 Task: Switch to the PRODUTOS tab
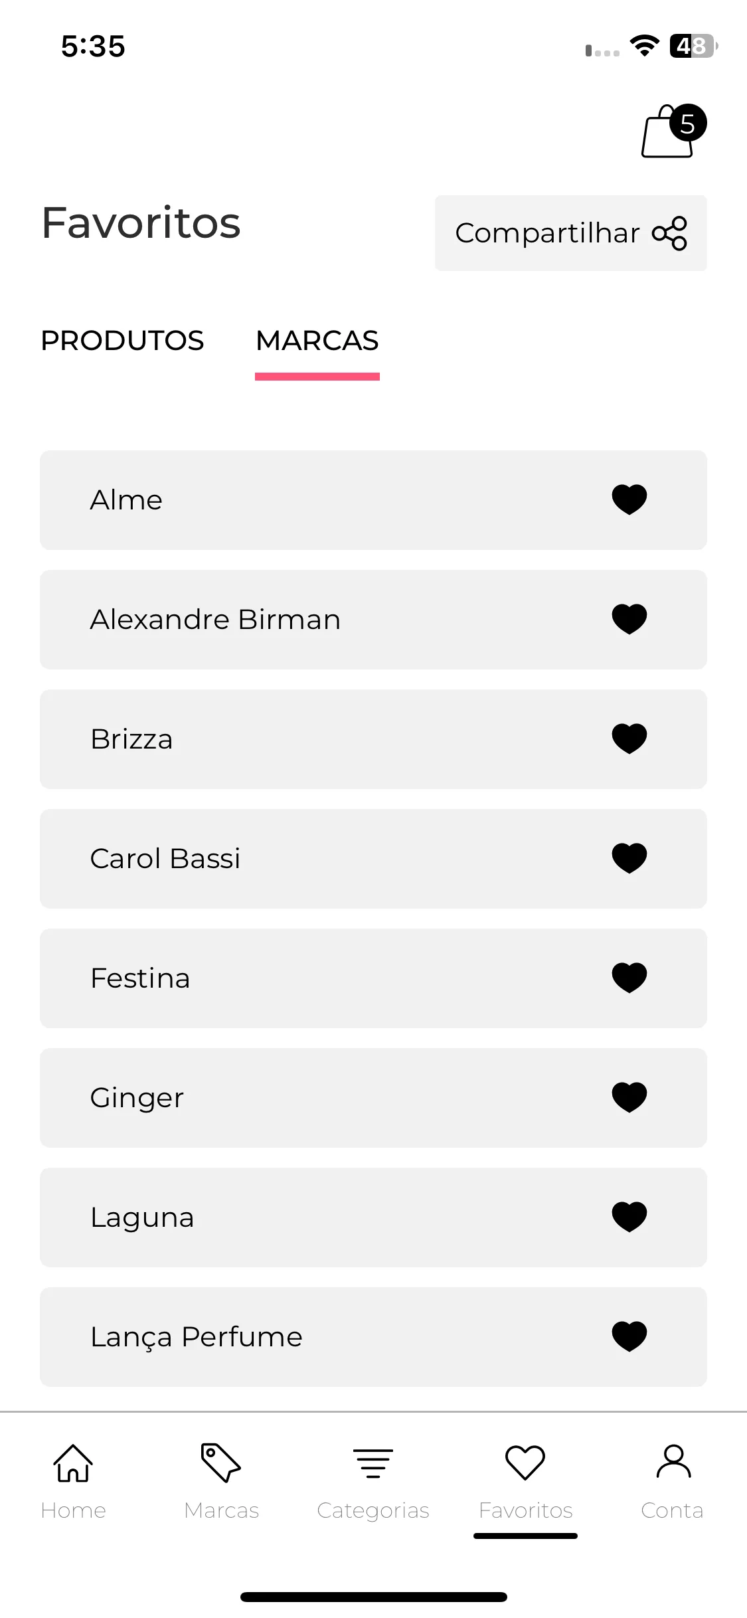click(122, 341)
